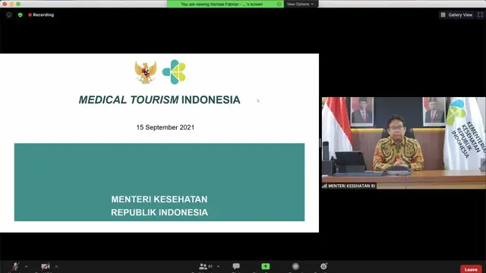
Task: Expand participants options chevron
Action: [218, 266]
